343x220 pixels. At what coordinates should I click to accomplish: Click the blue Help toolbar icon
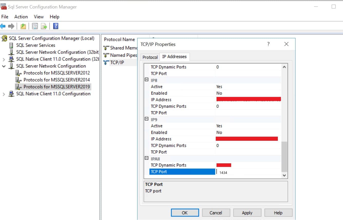pyautogui.click(x=56, y=26)
